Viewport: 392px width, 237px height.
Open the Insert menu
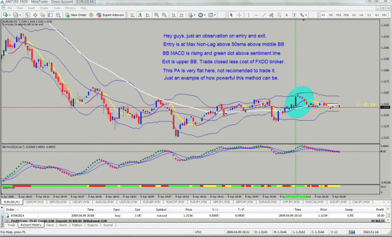coord(31,8)
